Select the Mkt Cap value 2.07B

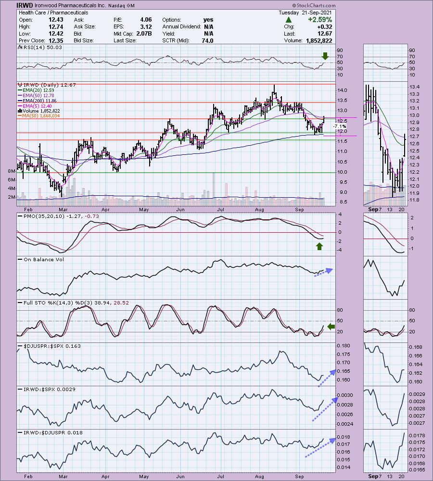point(144,34)
